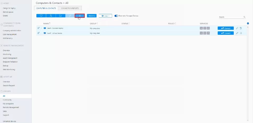Image resolution: width=253 pixels, height=123 pixels.
Task: Switch to the Computers & Contacts tab
Action: click(46, 8)
